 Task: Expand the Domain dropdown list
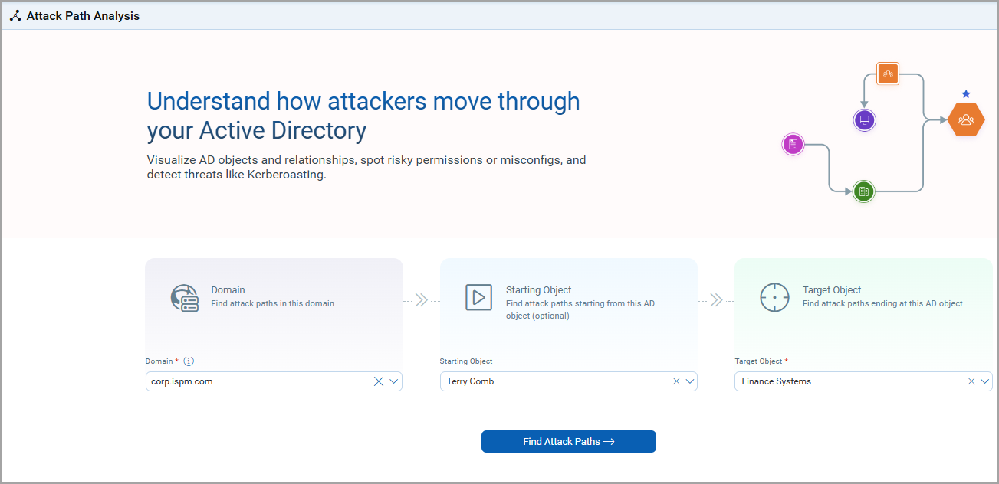coord(393,381)
